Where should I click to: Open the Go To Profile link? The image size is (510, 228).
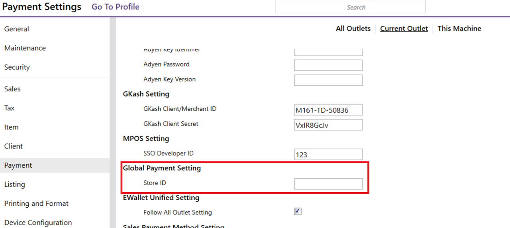tap(115, 7)
